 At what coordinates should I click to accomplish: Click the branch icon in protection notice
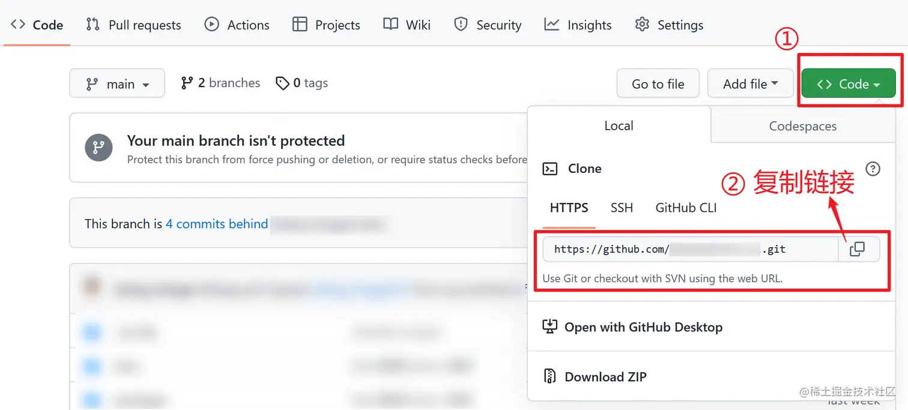[x=99, y=147]
